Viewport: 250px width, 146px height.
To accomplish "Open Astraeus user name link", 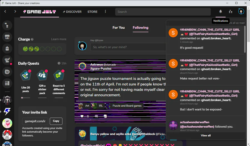I will (96, 64).
